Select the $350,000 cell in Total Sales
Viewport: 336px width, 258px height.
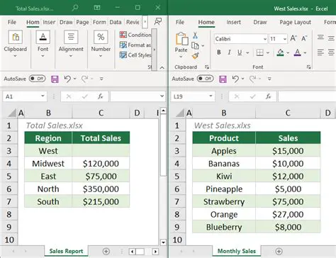[x=101, y=189]
